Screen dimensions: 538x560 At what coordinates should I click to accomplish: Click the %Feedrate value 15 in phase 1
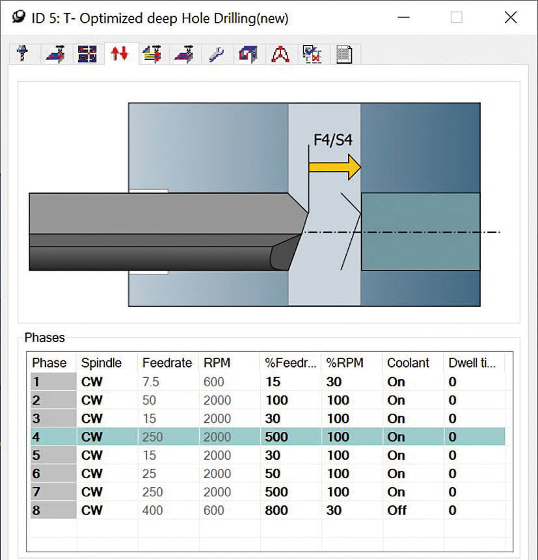click(273, 382)
